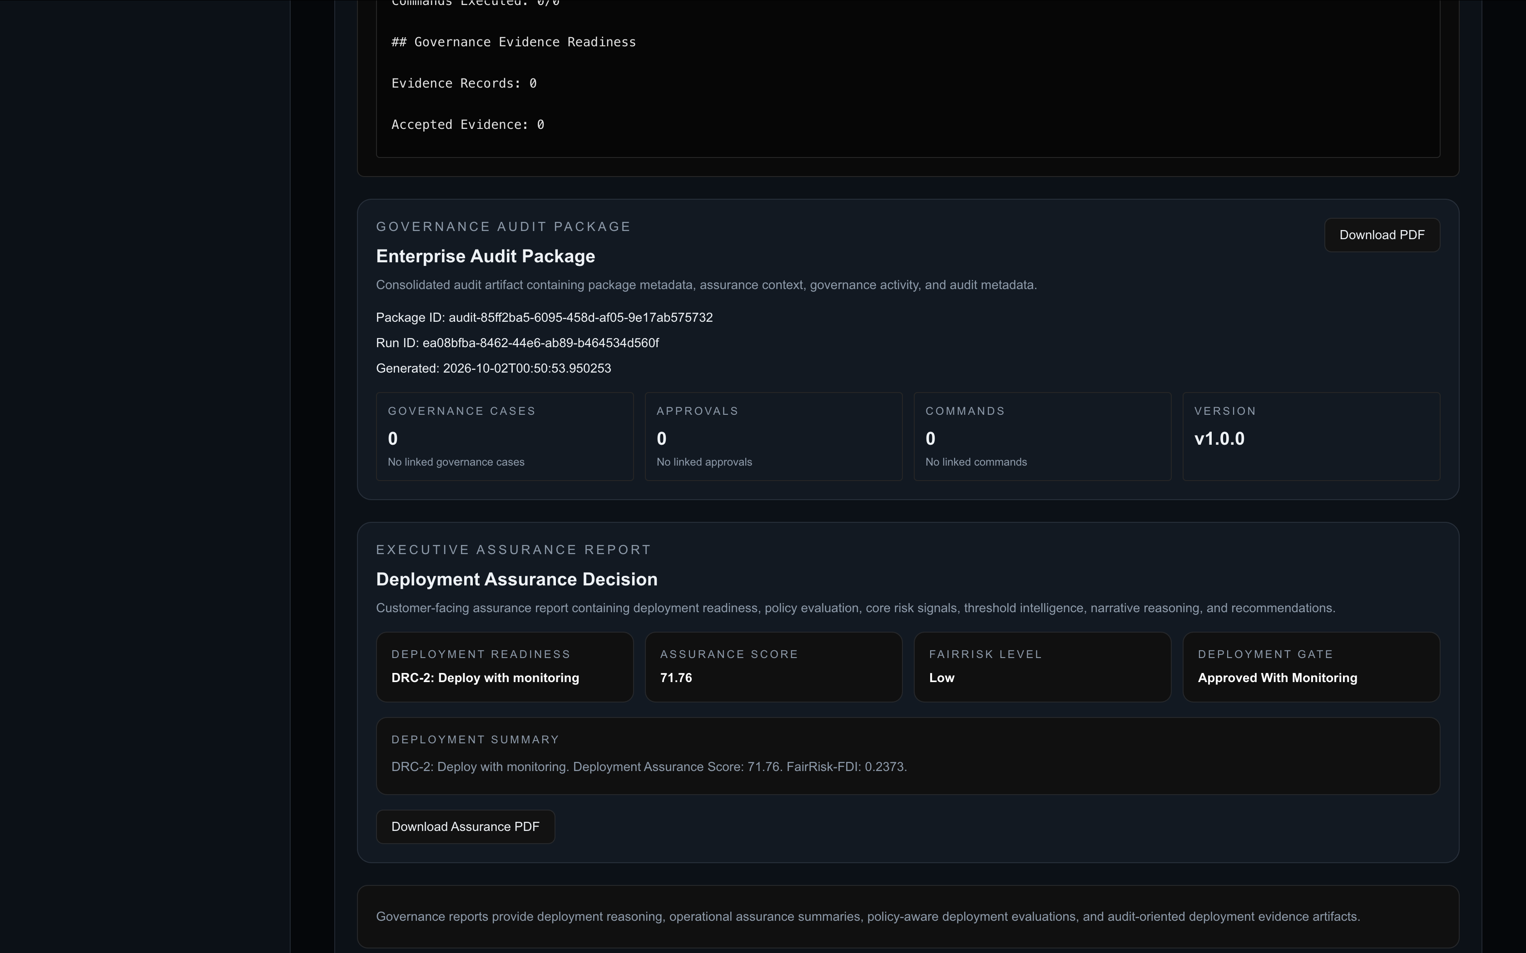Click the 'No linked commands' text

pos(976,462)
